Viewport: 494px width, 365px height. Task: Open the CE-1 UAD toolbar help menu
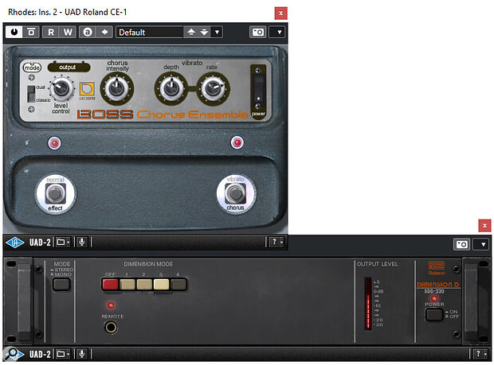(276, 242)
